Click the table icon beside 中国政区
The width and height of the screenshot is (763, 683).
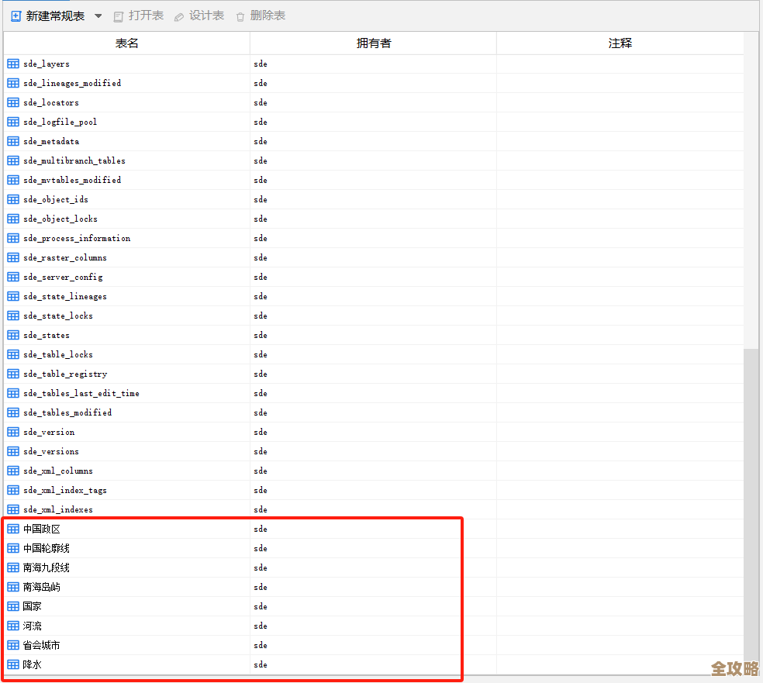tap(12, 529)
